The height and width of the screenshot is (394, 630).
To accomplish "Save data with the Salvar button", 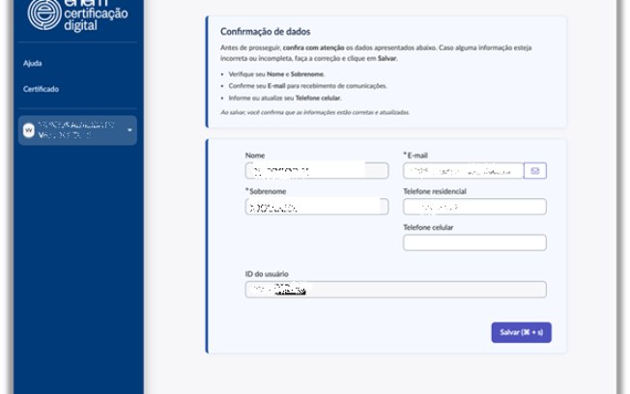I will pyautogui.click(x=521, y=332).
